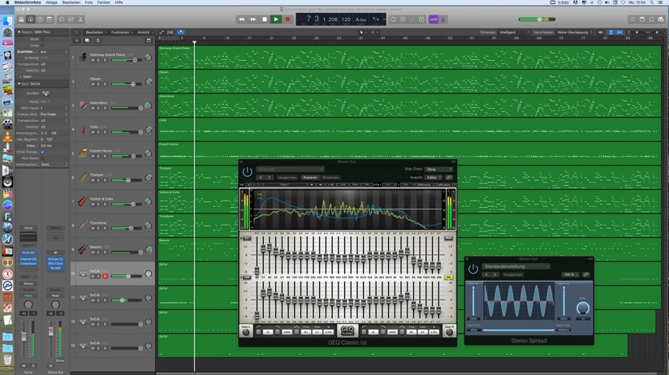Open the Verschieben Keine Überlappung dropdown
The width and height of the screenshot is (669, 375).
click(574, 32)
